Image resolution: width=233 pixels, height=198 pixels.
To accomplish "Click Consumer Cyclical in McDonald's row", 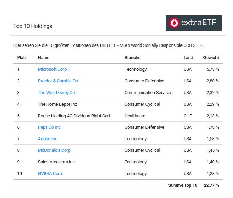I will click(142, 150).
